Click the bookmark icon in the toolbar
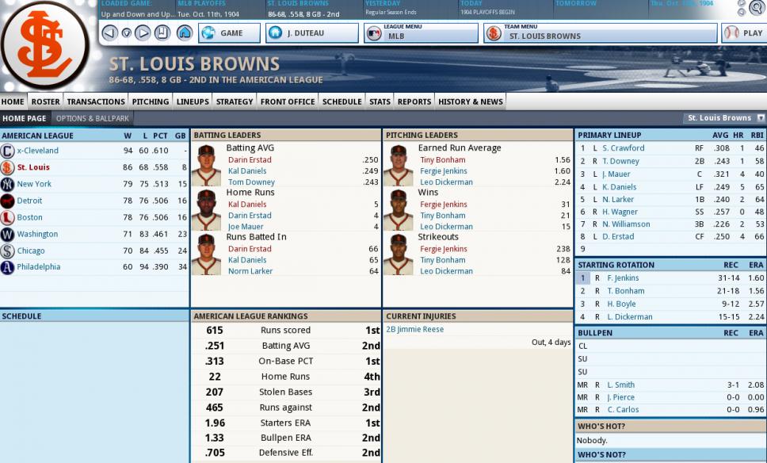 [x=162, y=33]
